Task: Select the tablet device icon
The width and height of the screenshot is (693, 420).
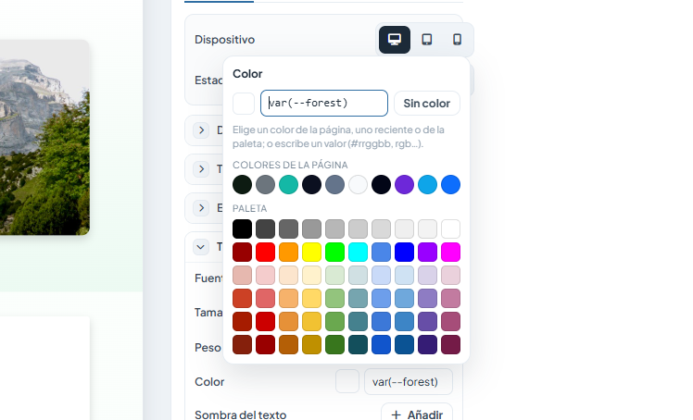Action: [x=426, y=40]
